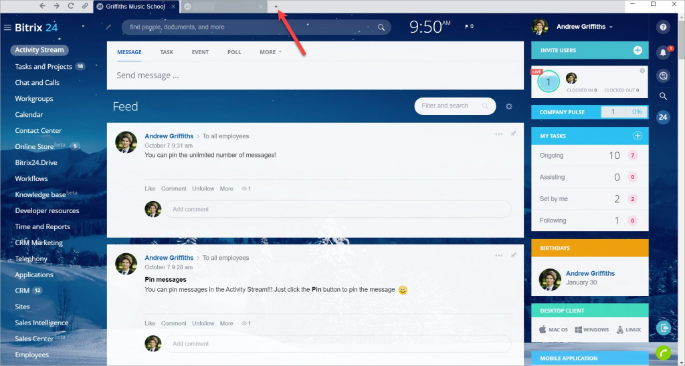Select the MESSAGE tab

(x=129, y=52)
